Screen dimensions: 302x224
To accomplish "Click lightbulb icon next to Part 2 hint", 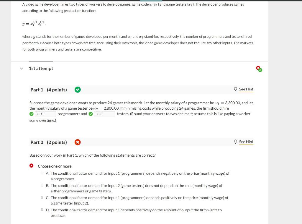I will tap(235, 142).
